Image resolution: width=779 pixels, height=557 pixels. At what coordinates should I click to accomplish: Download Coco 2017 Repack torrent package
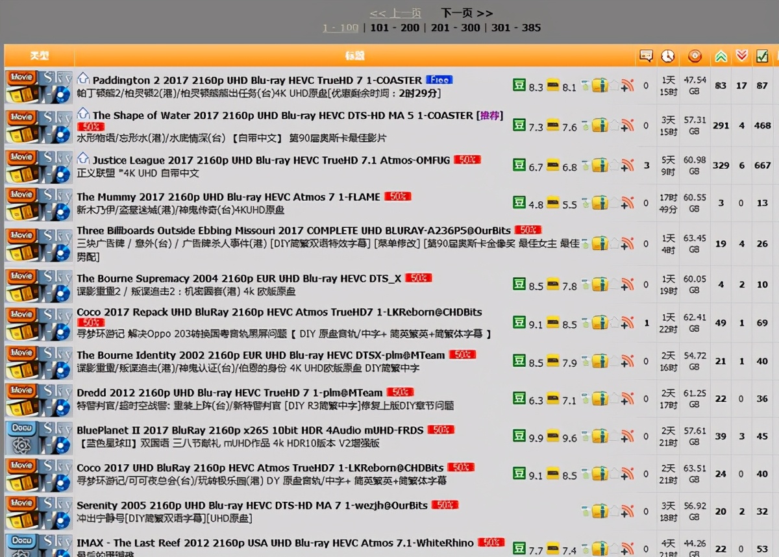pyautogui.click(x=600, y=323)
